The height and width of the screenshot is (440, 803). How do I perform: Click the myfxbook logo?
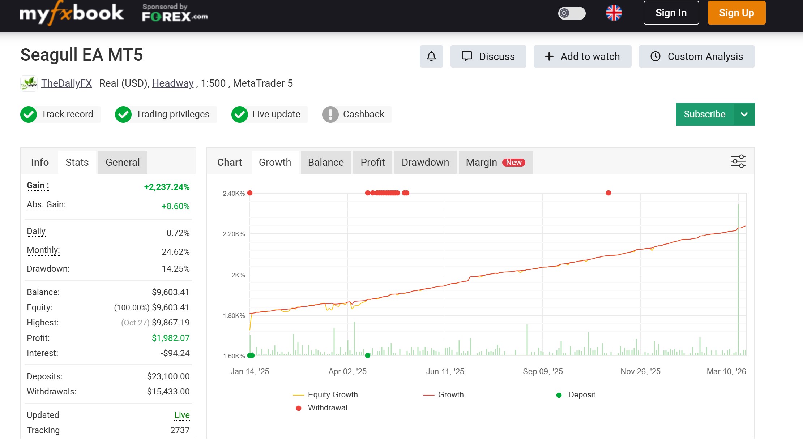tap(71, 13)
